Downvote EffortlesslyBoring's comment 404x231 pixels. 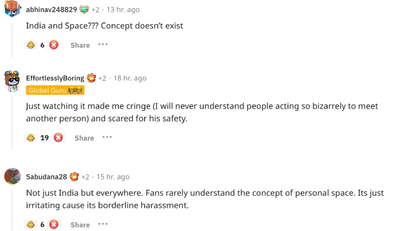click(x=58, y=137)
